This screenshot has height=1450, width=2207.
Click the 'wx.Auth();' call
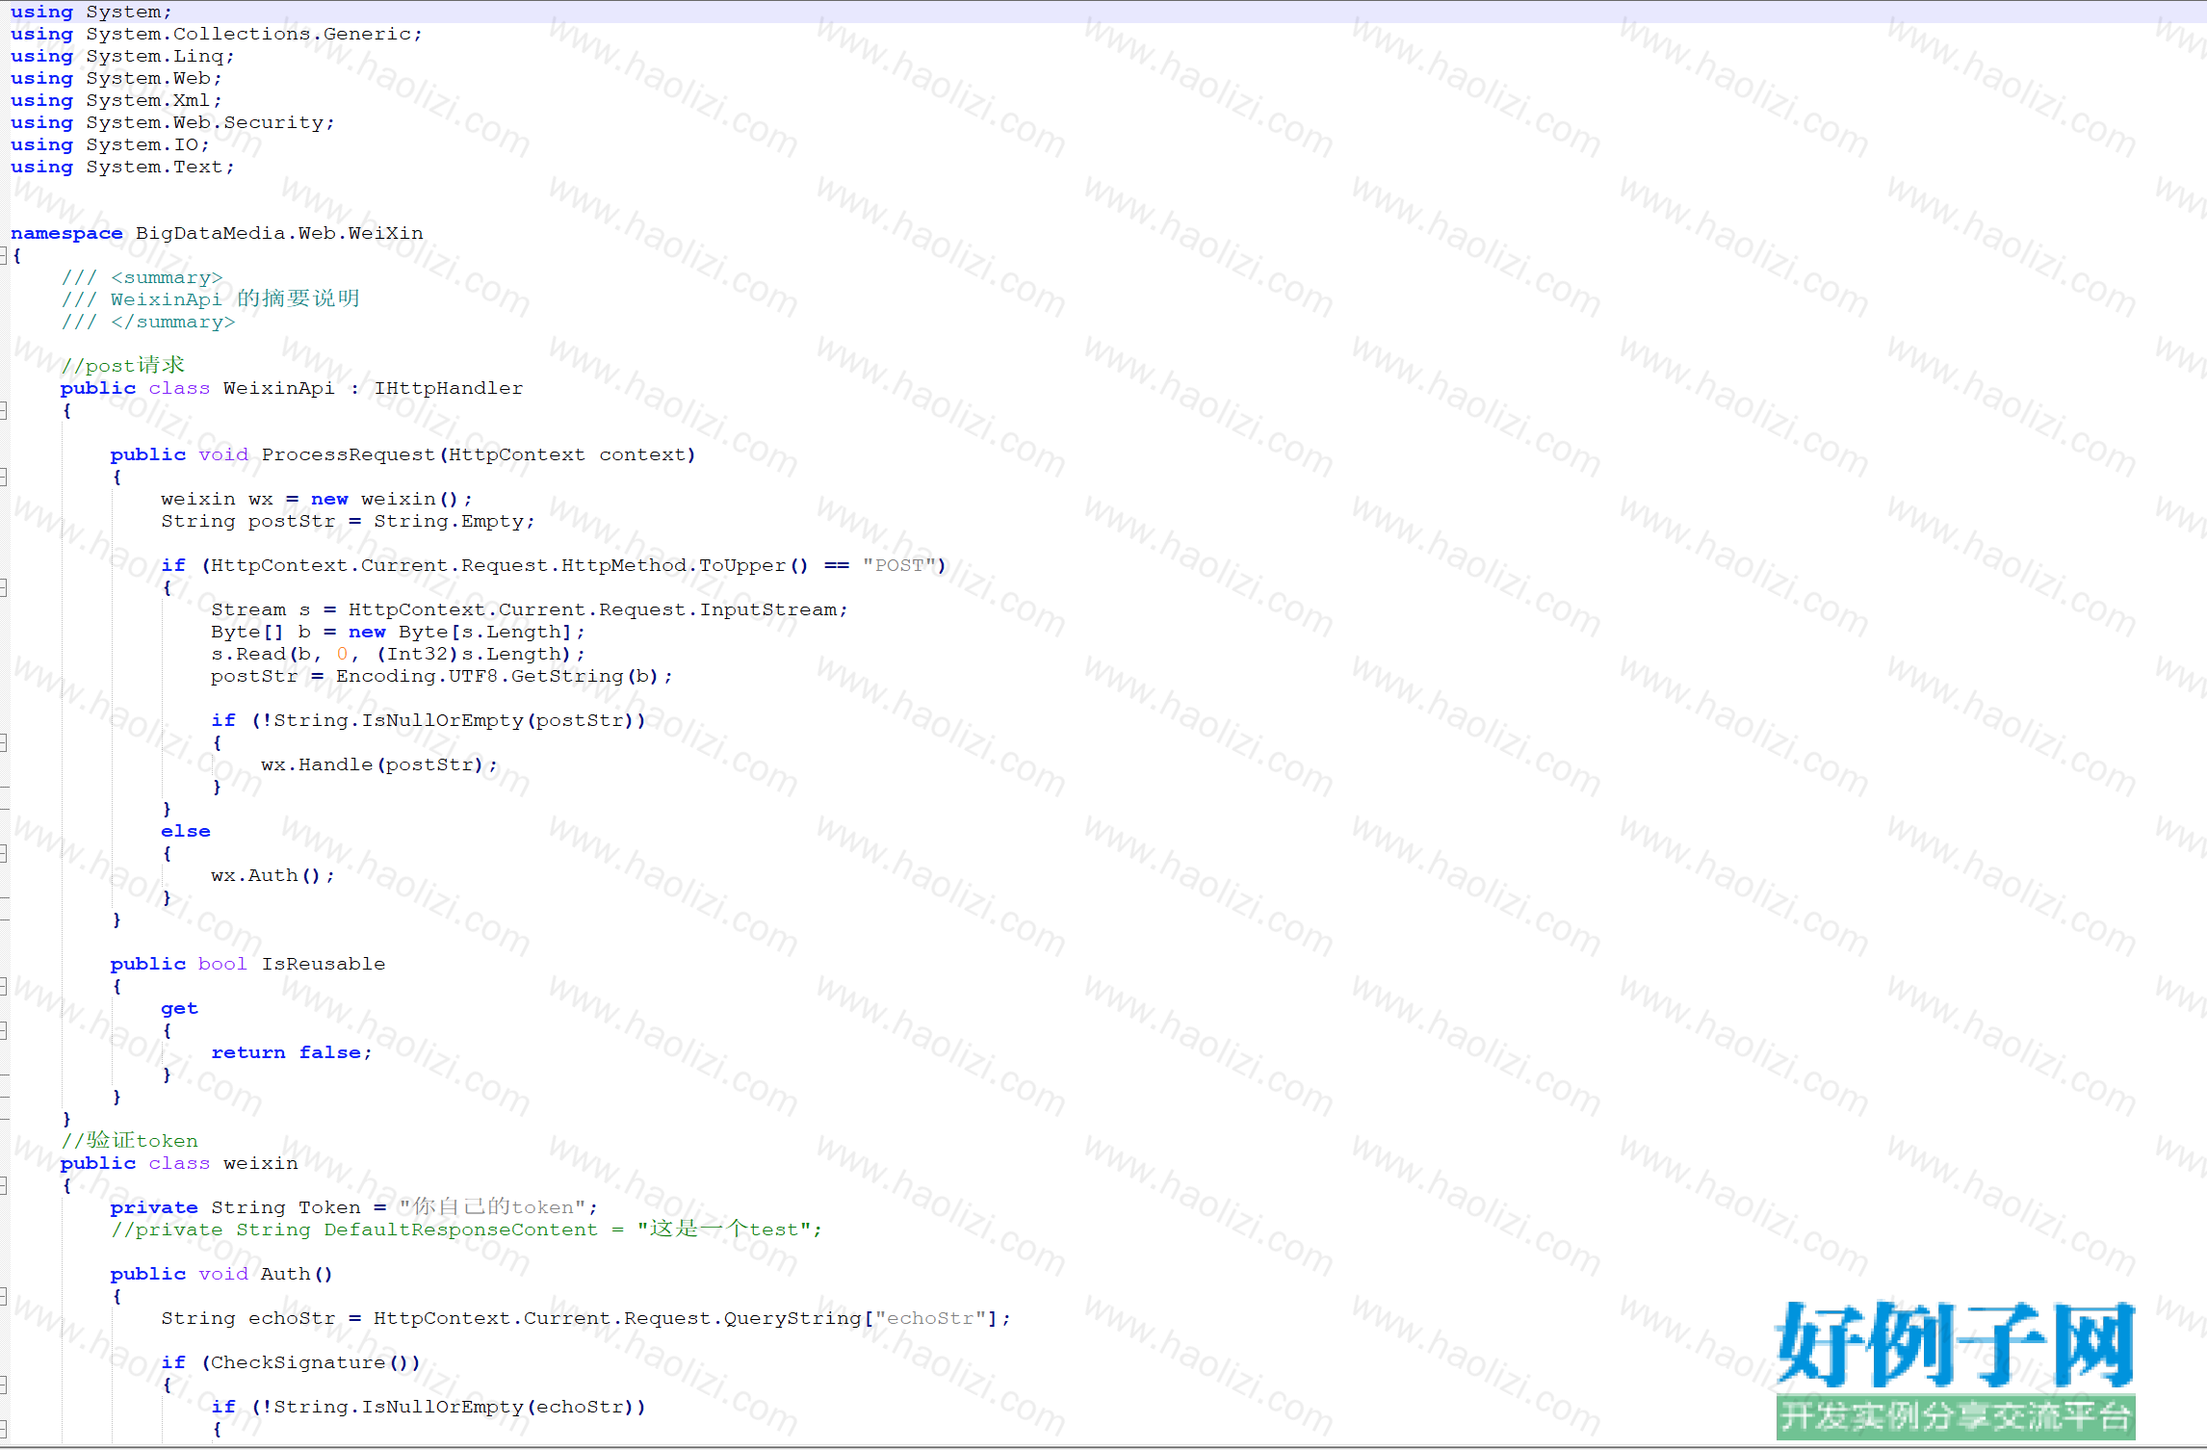click(273, 875)
